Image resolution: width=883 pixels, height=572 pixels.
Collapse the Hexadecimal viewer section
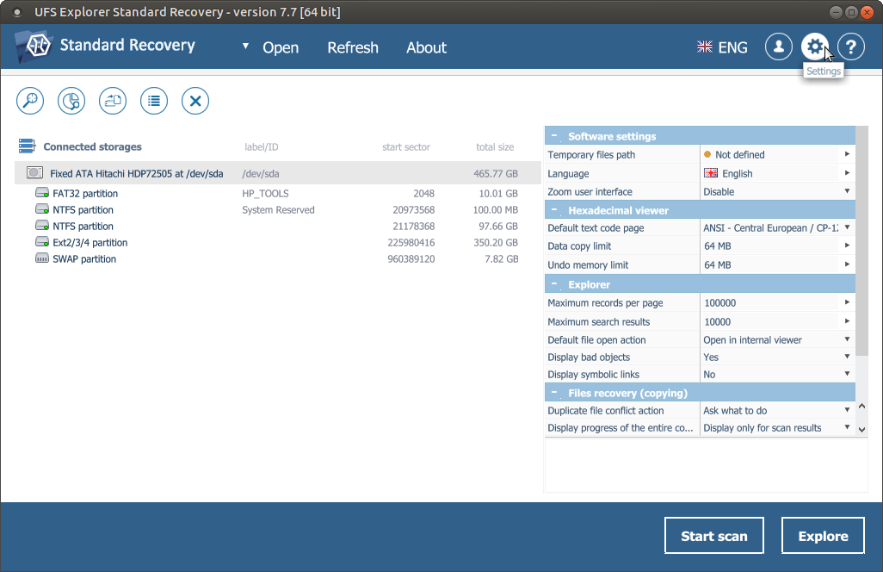[555, 210]
